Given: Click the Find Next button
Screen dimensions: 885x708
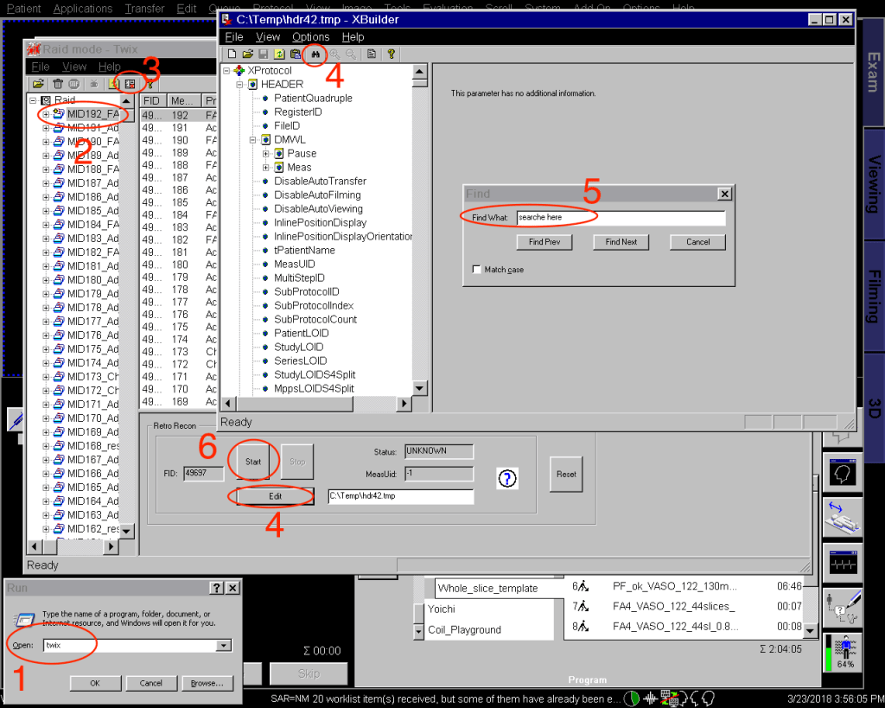Looking at the screenshot, I should click(621, 242).
